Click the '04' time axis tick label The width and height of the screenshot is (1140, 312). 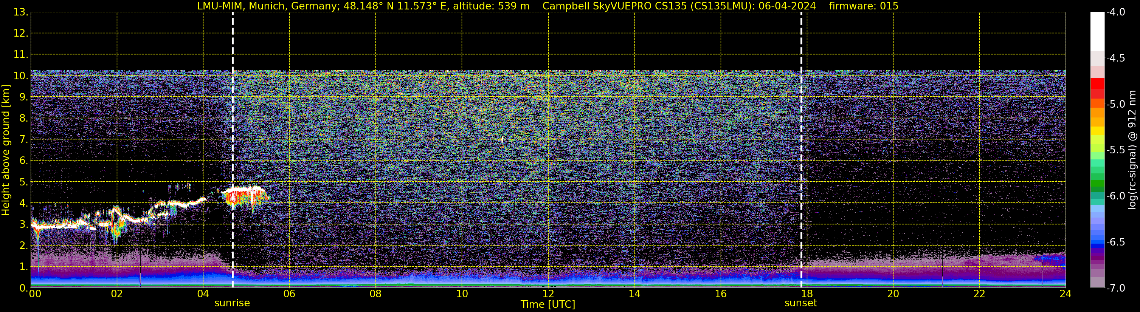click(203, 294)
